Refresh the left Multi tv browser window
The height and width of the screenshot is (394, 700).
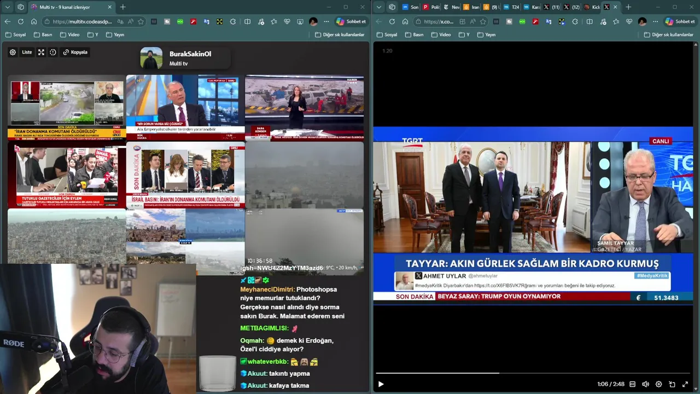(x=21, y=21)
